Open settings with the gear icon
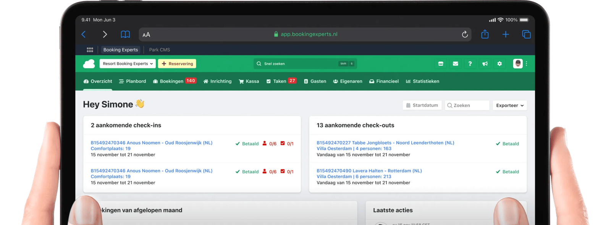 click(499, 64)
